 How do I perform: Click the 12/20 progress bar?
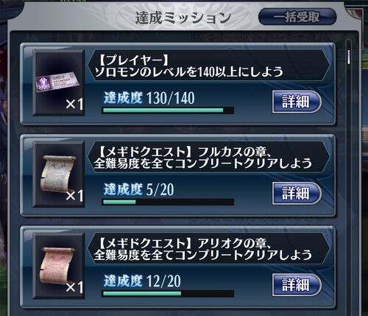[168, 294]
